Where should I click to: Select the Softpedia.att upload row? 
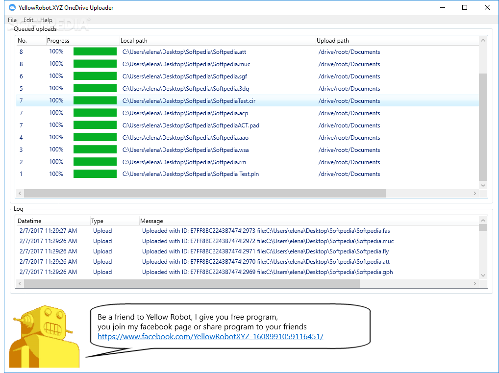pos(247,52)
